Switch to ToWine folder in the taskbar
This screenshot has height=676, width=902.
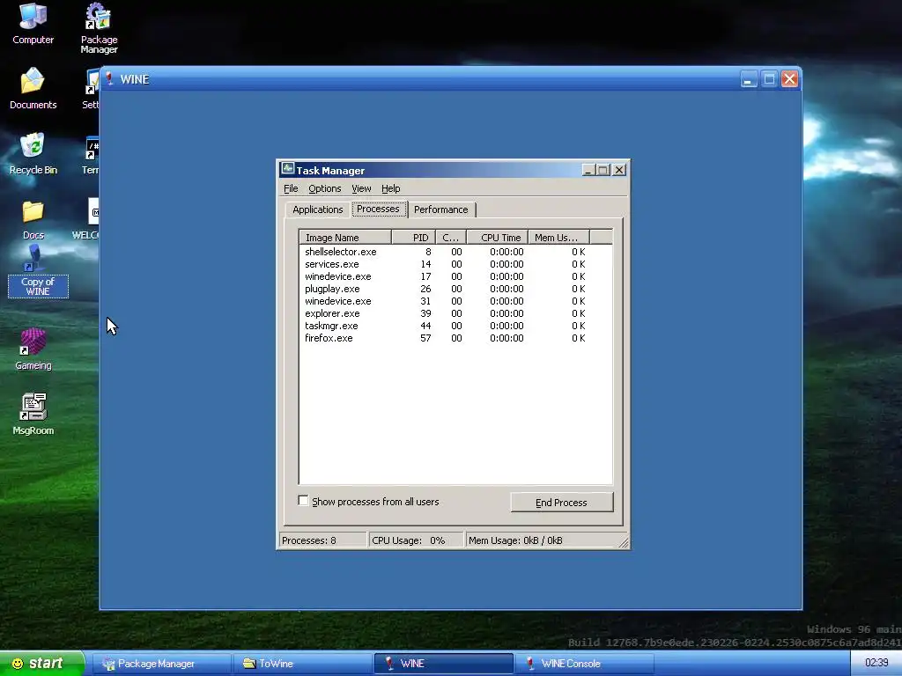coord(302,664)
